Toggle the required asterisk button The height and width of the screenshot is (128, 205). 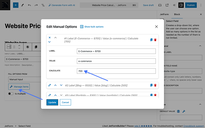pyautogui.click(x=28, y=47)
